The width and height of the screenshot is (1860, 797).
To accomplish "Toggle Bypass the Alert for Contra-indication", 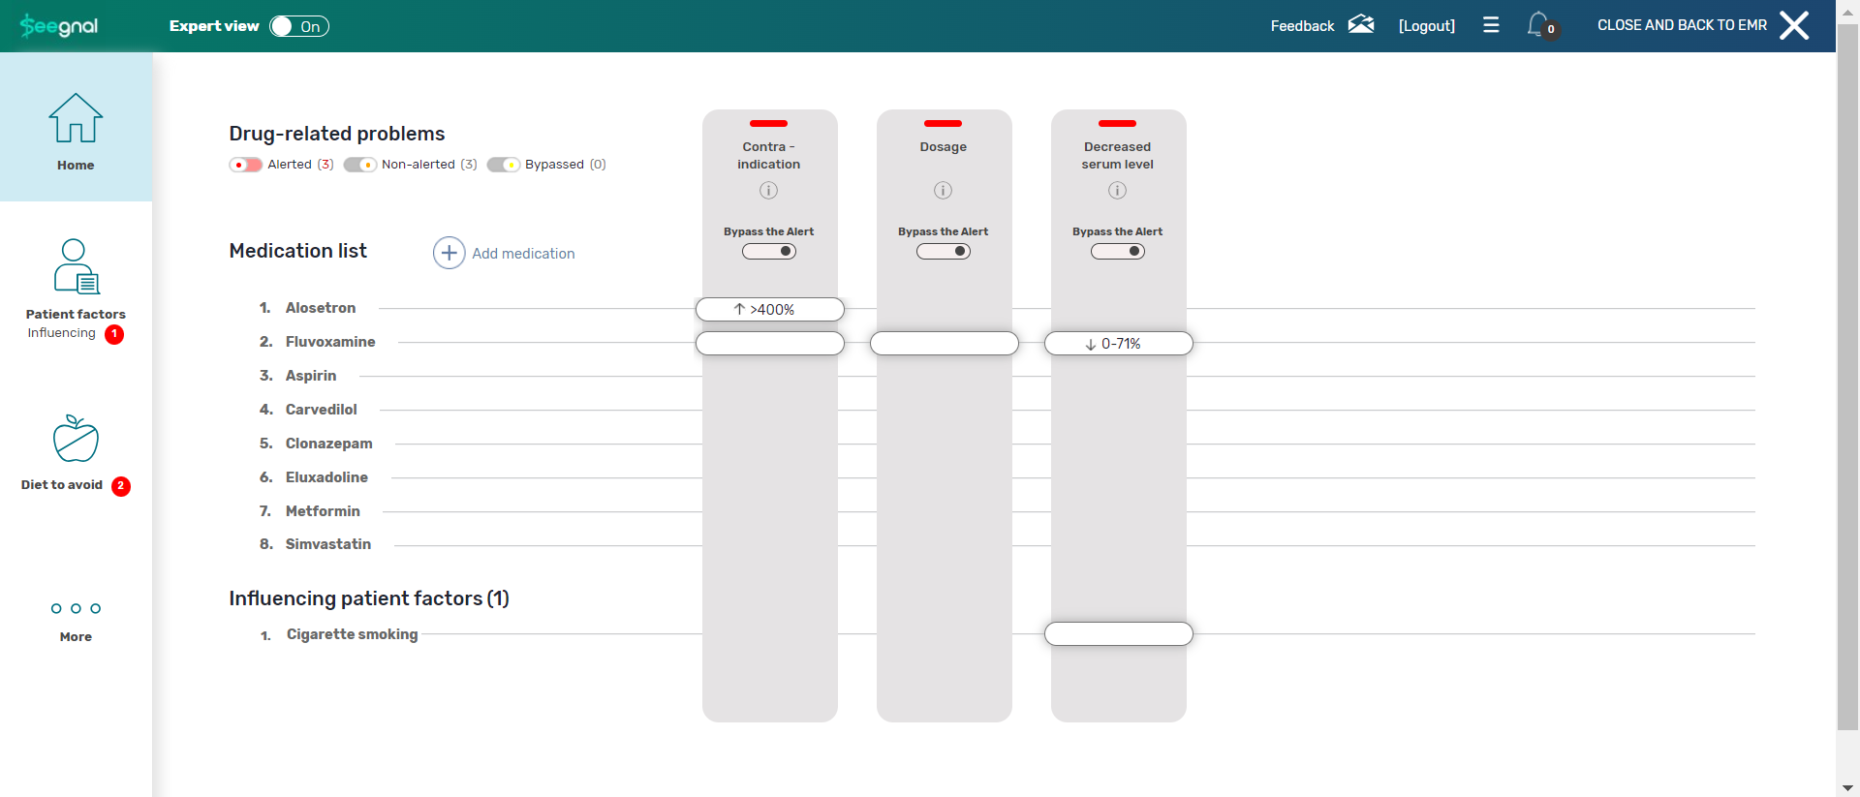I will pos(769,251).
